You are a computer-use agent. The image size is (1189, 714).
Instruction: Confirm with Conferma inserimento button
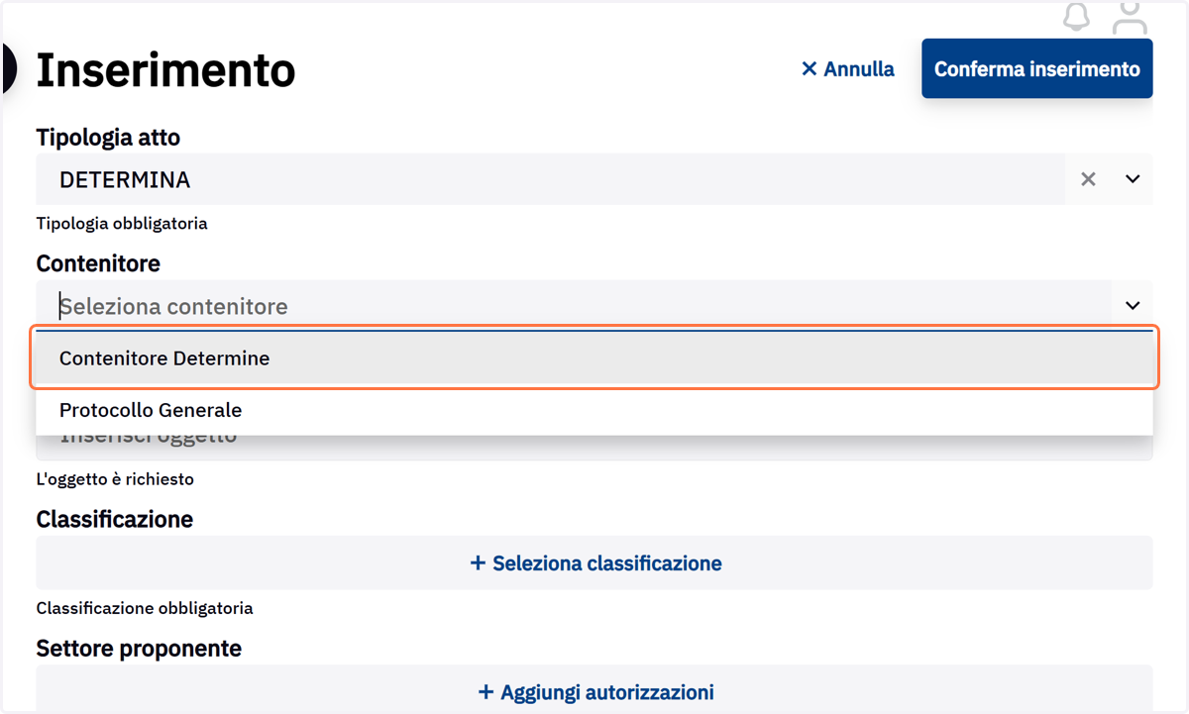pos(1036,68)
